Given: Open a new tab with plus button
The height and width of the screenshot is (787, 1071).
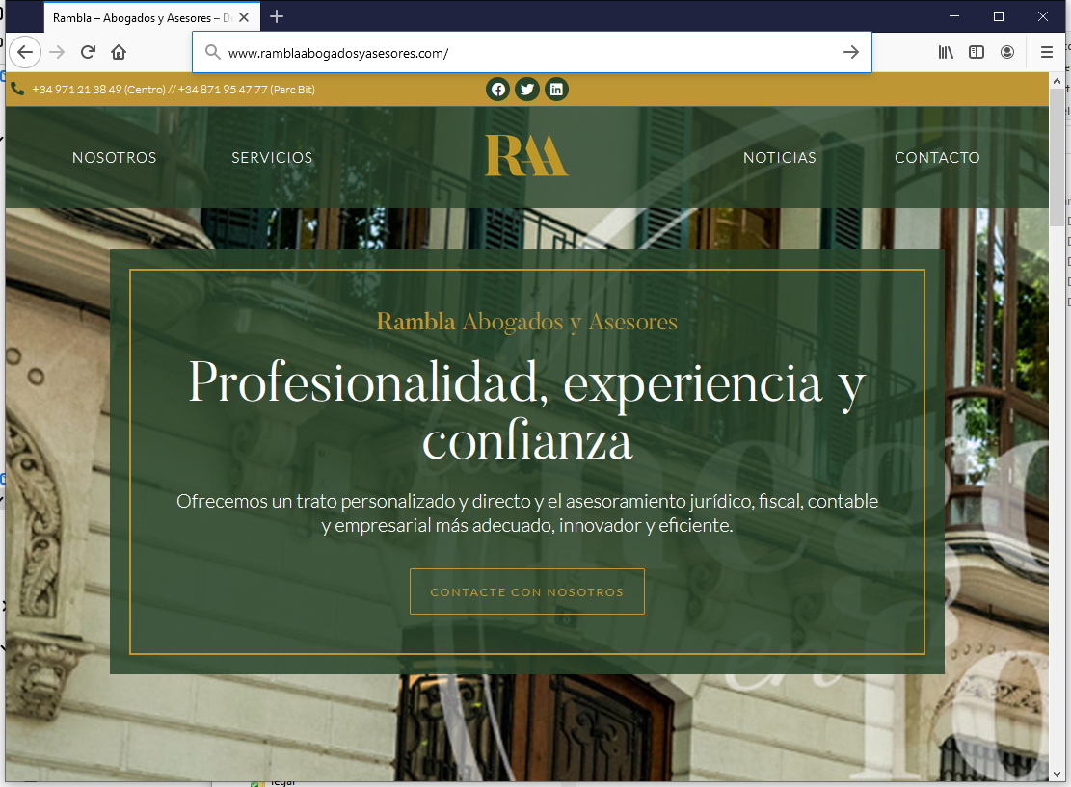Looking at the screenshot, I should 278,16.
